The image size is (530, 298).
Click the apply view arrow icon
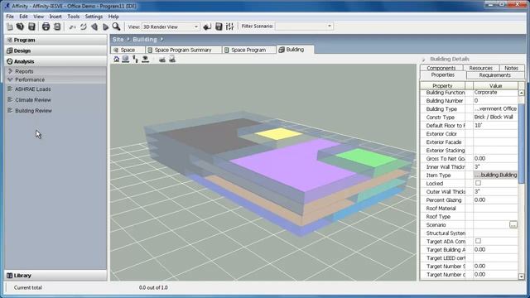(207, 26)
